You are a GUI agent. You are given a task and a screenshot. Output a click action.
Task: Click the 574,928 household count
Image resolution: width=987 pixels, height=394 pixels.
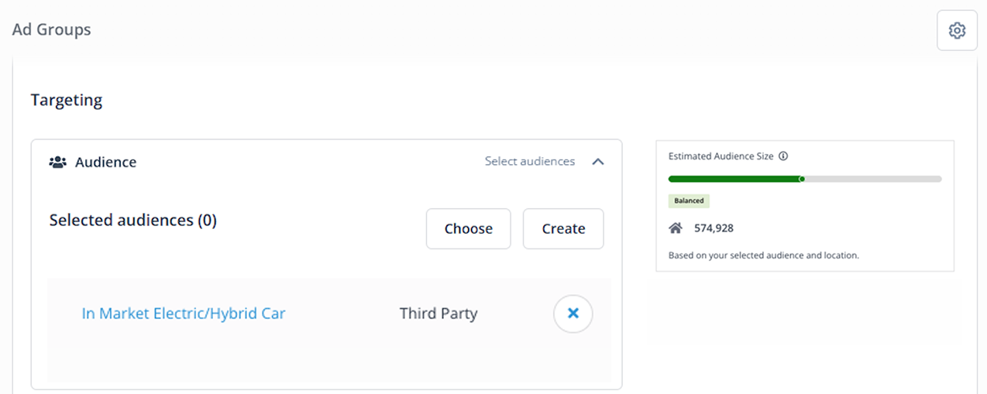714,228
